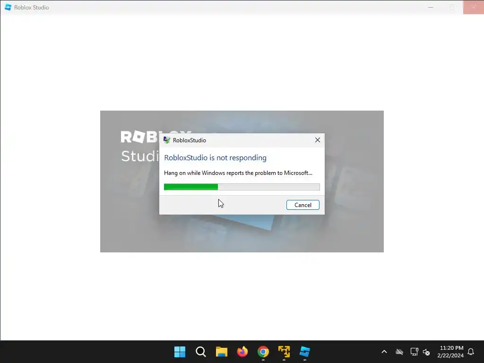Click the muted volume tray icon
This screenshot has width=484, height=363.
[x=426, y=352]
